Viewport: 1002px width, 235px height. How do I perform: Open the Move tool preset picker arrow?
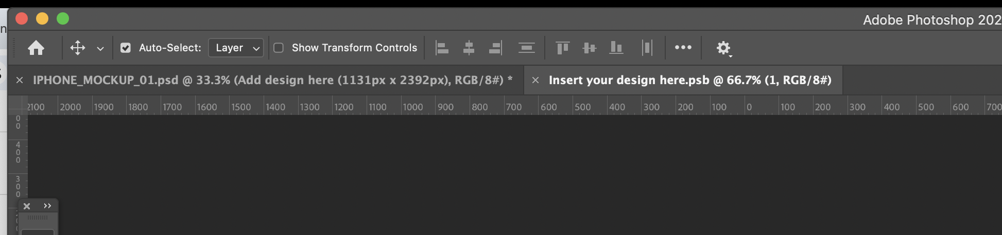click(x=100, y=49)
